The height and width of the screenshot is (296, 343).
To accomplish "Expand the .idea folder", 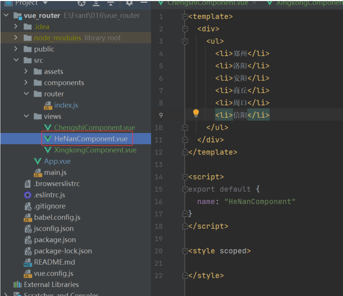I will pyautogui.click(x=16, y=26).
